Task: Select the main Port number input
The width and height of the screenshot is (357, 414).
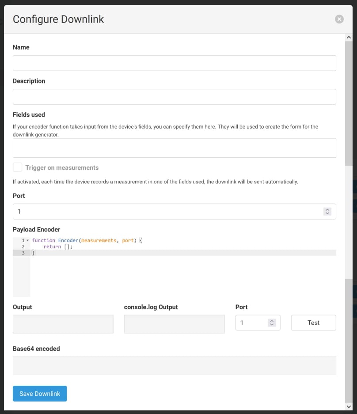Action: click(133, 211)
